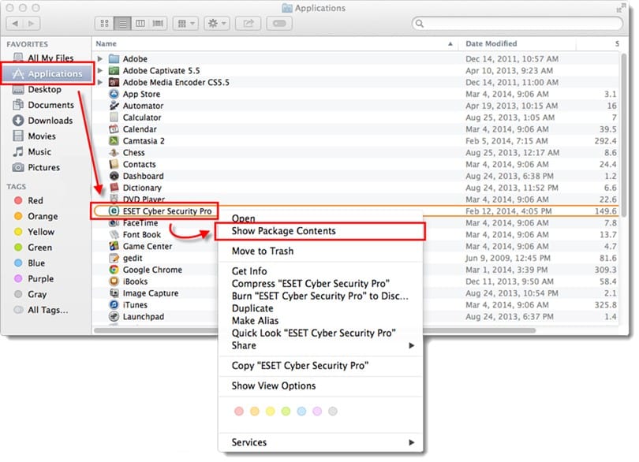Expand the Adobe Captivate 5.5 folder
Image resolution: width=639 pixels, height=462 pixels.
coord(100,70)
